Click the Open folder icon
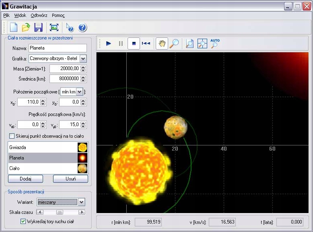313x232 pixels. [x=26, y=27]
